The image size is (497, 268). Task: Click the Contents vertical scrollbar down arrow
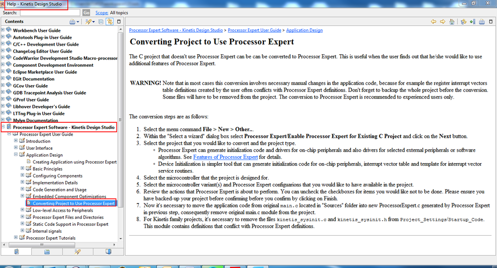tap(121, 239)
